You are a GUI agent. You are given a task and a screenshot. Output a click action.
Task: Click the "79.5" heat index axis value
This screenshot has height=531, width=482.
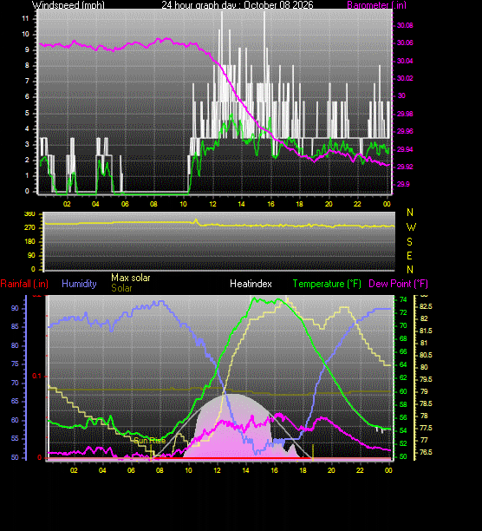point(426,379)
